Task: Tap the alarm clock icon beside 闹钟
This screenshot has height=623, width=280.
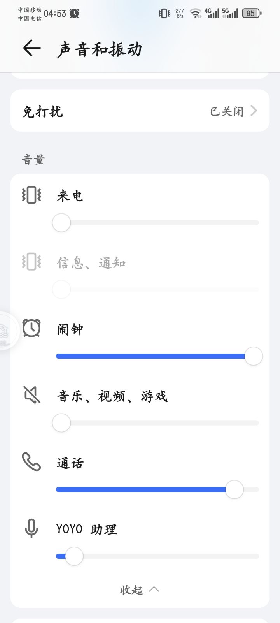Action: click(31, 328)
